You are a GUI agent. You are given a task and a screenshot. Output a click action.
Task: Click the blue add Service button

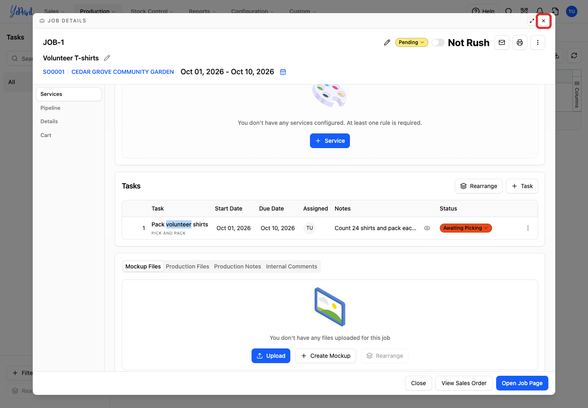(330, 141)
